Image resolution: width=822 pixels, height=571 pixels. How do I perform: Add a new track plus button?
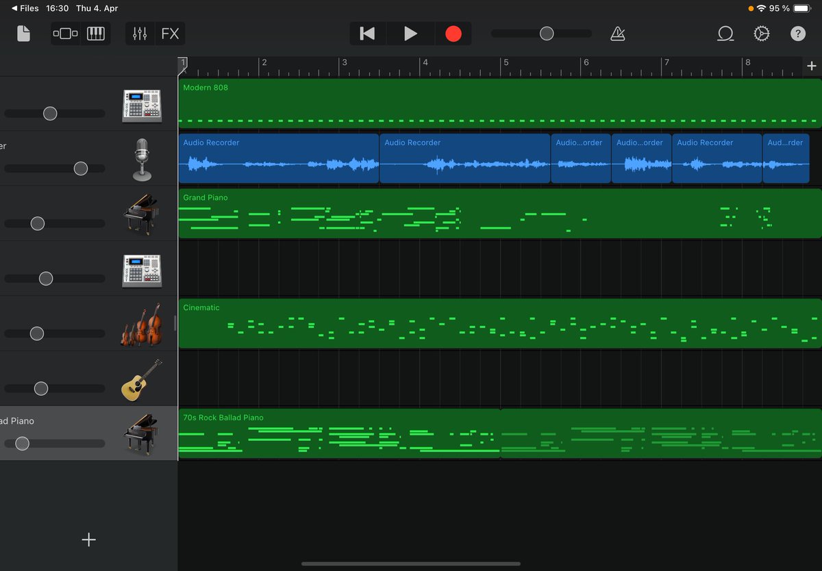click(88, 540)
